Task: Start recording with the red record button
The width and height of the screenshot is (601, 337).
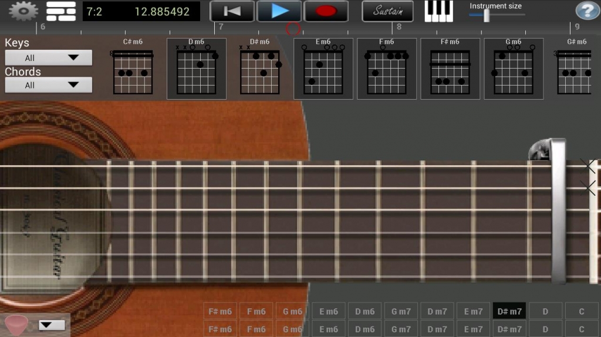Action: click(326, 11)
